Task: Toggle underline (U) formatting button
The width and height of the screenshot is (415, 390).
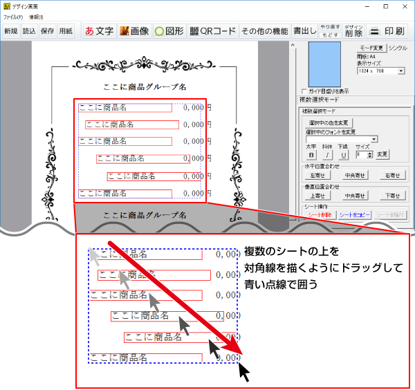Action: click(344, 154)
